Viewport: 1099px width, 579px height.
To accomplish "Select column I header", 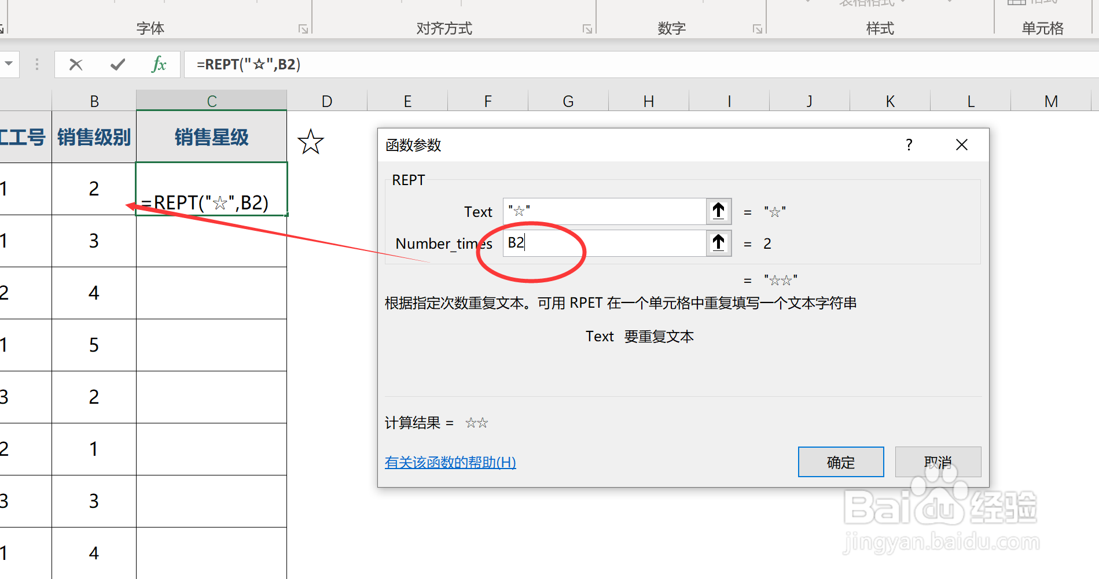I will (x=729, y=101).
